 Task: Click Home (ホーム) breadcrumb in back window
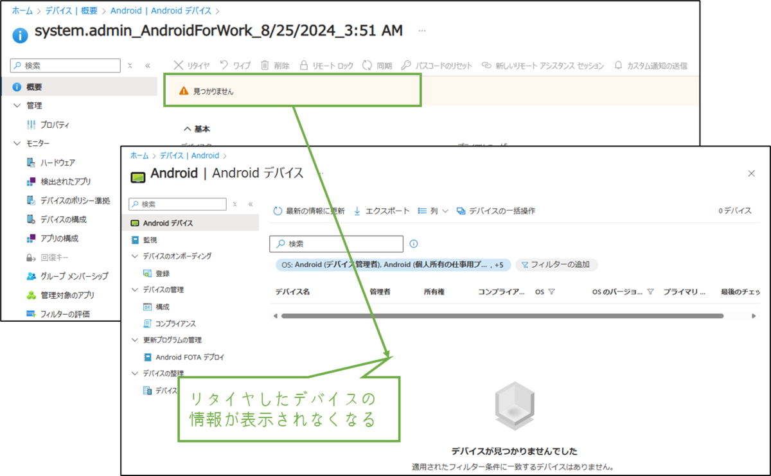pos(22,11)
